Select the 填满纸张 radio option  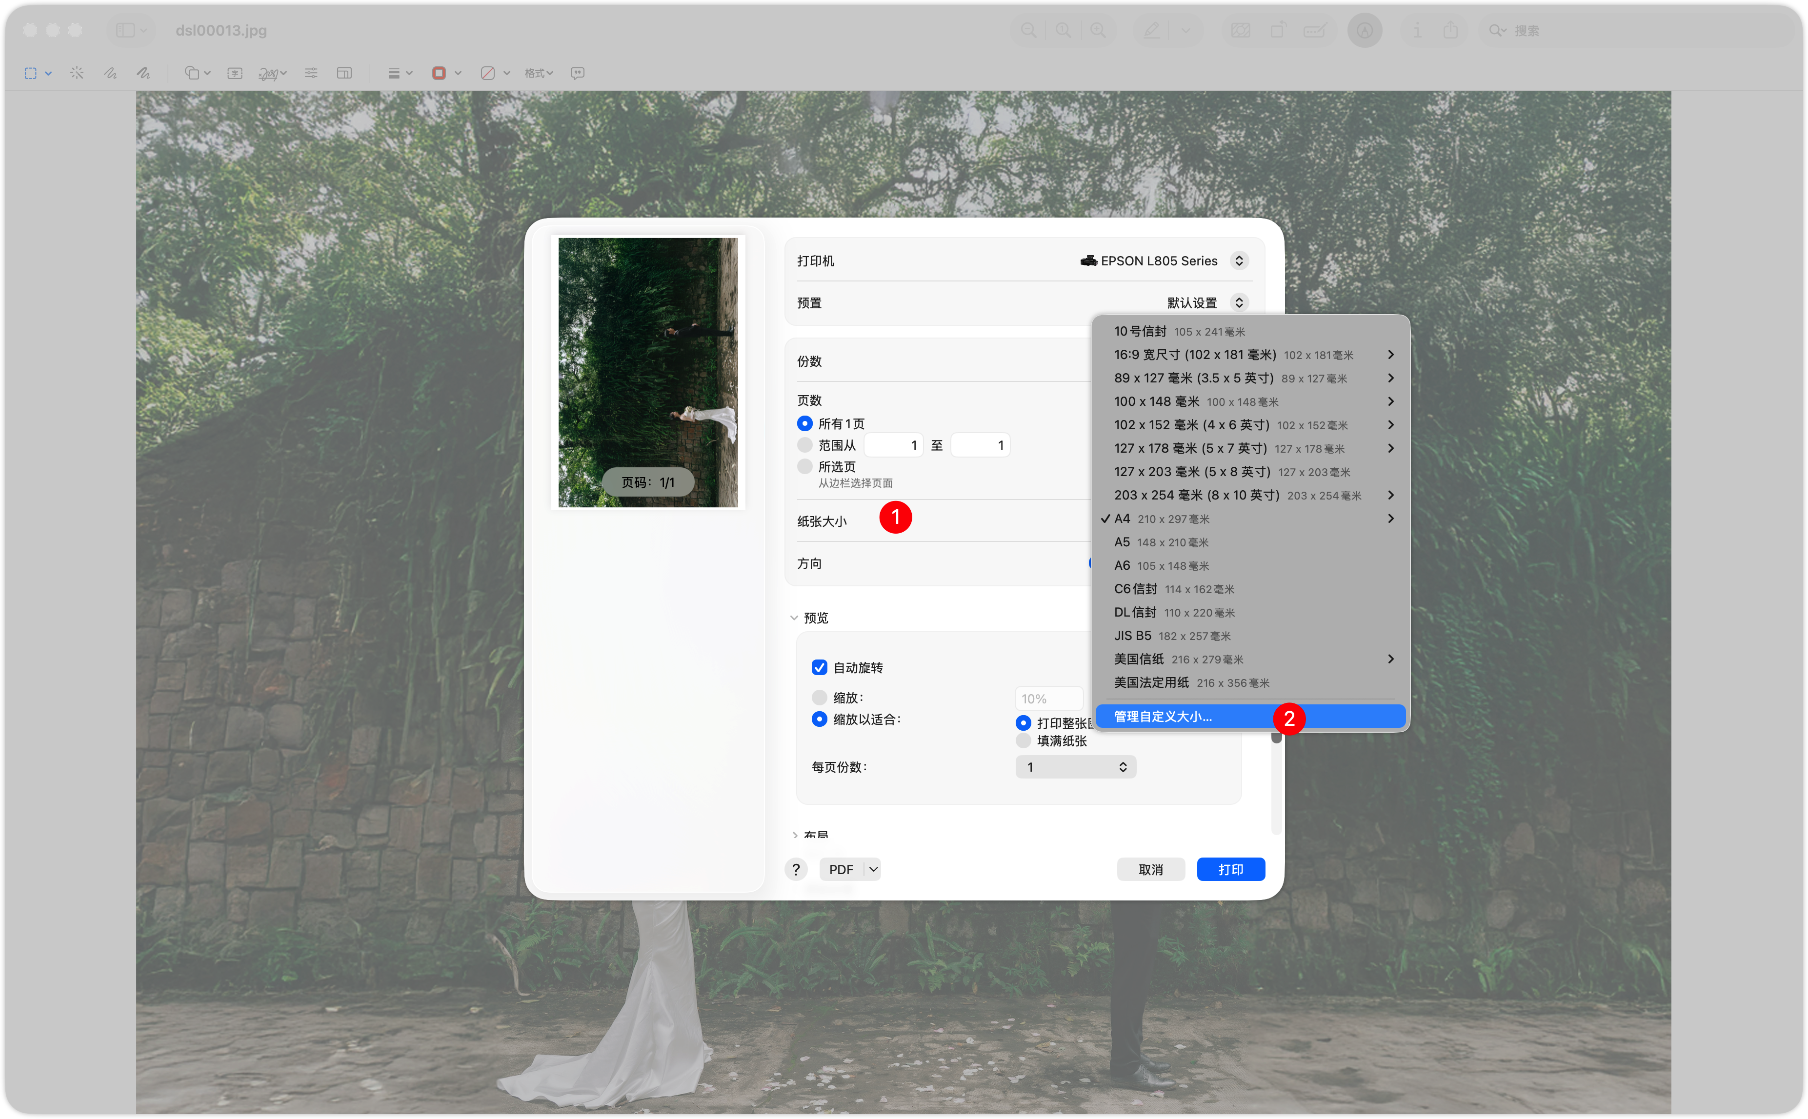coord(1024,741)
